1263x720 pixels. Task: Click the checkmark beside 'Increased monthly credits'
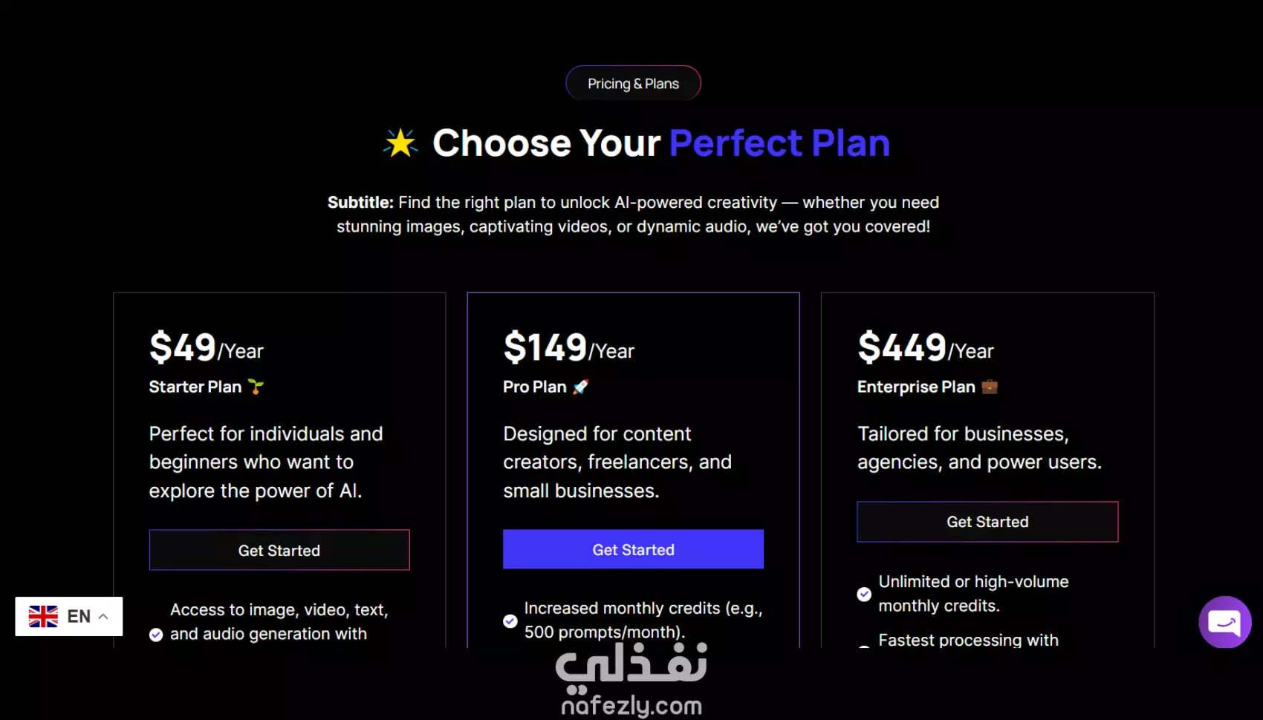[510, 621]
